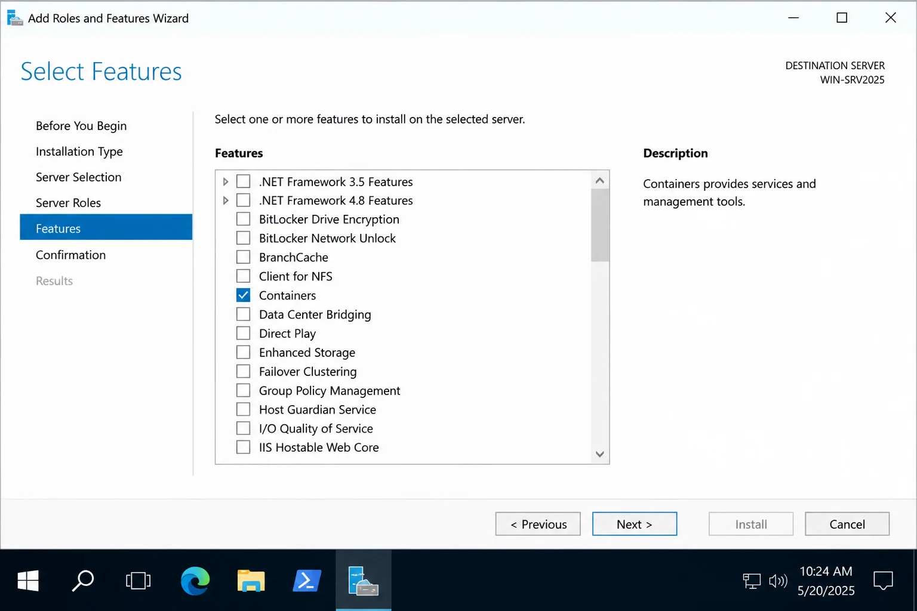
Task: Select BitLocker Network Unlock label
Action: pyautogui.click(x=327, y=238)
